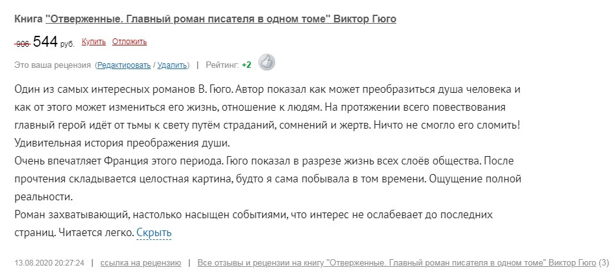Click the crossed-out old price 906
Image resolution: width=615 pixels, height=279 pixels.
(x=22, y=44)
